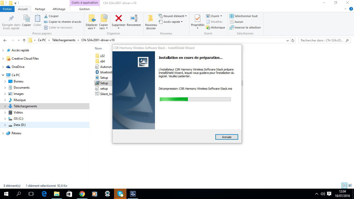
Task: Collapse the Ce PC tree node
Action: 3,75
